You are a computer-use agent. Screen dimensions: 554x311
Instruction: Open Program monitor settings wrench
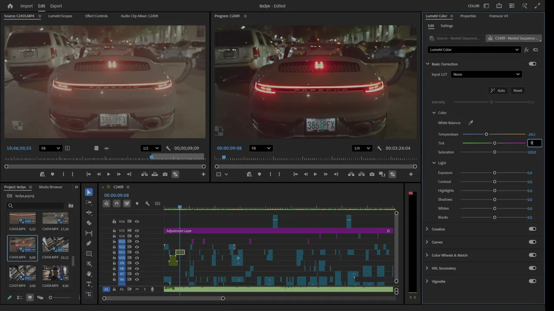point(379,148)
